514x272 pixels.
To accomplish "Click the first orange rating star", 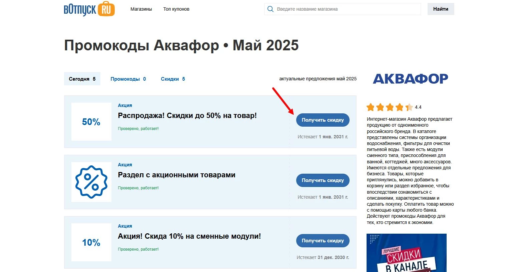I will click(371, 107).
